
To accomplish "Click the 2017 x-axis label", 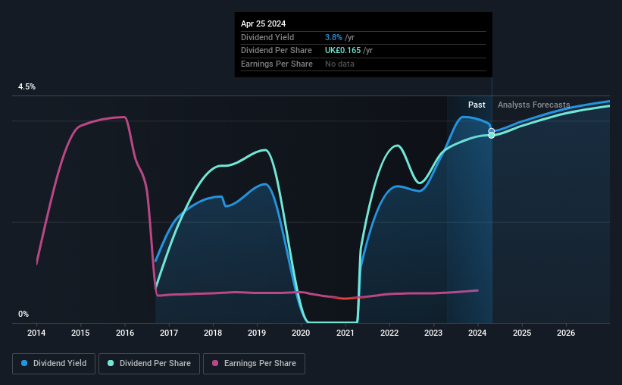I will [169, 333].
